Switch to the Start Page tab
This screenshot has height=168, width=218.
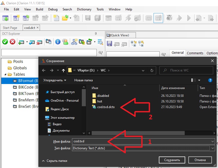[10, 28]
